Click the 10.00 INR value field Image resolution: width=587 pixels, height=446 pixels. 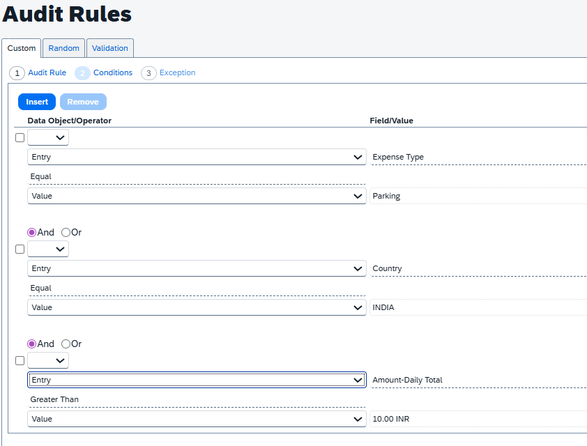(x=478, y=419)
